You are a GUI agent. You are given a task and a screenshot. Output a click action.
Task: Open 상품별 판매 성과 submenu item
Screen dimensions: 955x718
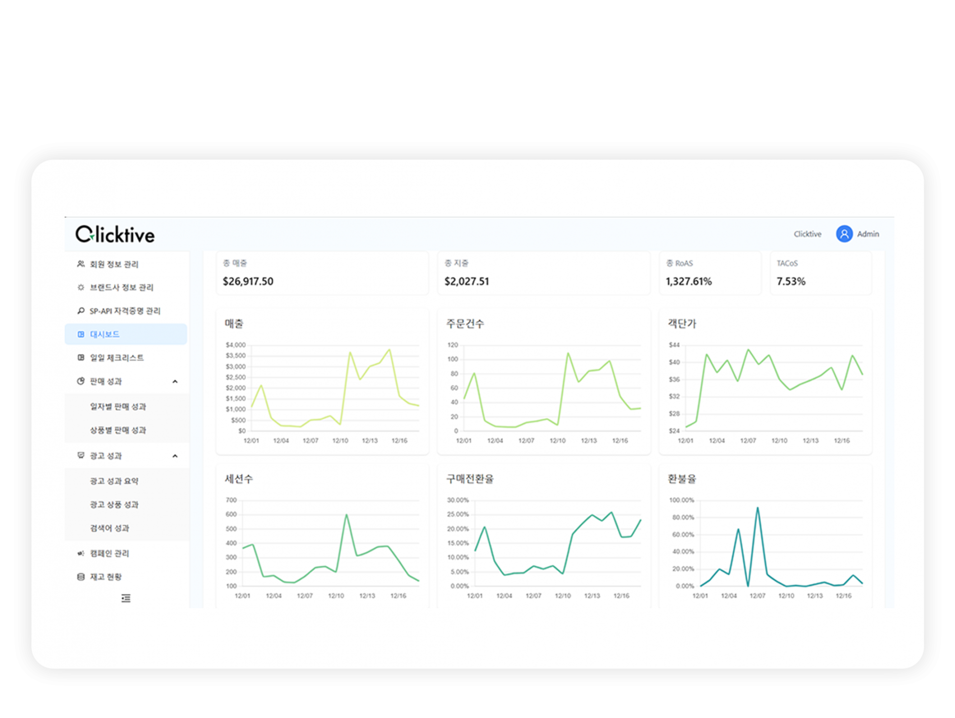118,430
